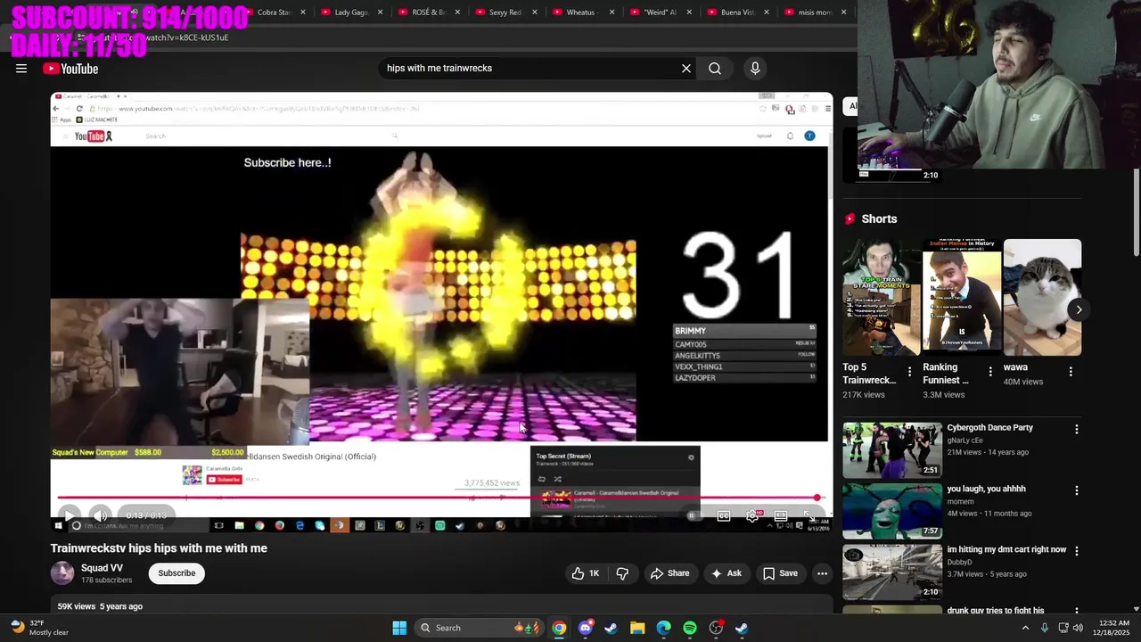The height and width of the screenshot is (642, 1141).
Task: Open options for Ranking Funniest short
Action: (x=989, y=371)
